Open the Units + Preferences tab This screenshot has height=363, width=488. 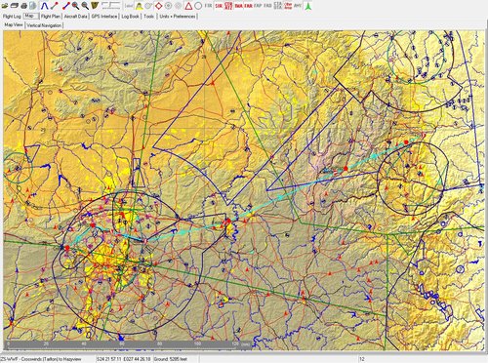pyautogui.click(x=178, y=17)
